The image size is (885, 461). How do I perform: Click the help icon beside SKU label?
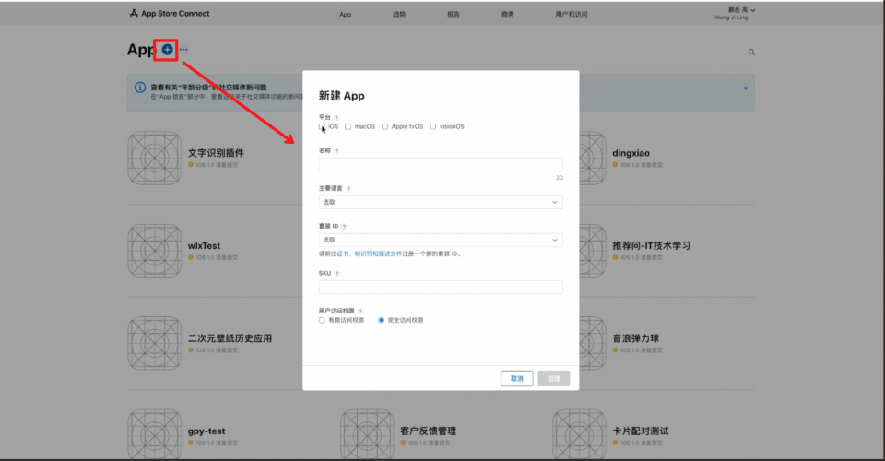pyautogui.click(x=337, y=274)
